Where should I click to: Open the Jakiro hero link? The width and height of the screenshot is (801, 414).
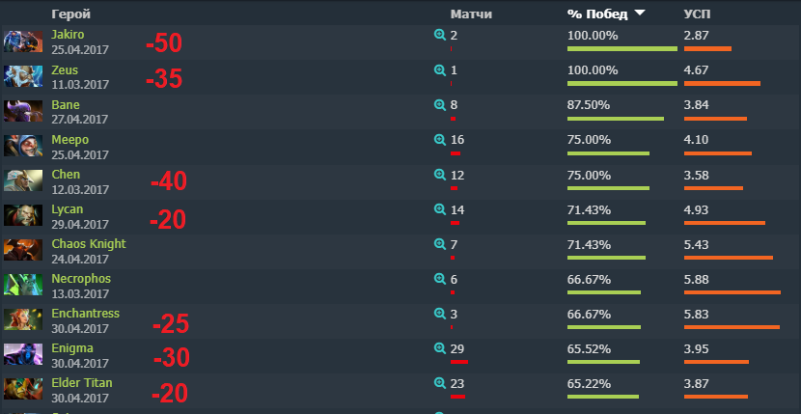coord(69,35)
